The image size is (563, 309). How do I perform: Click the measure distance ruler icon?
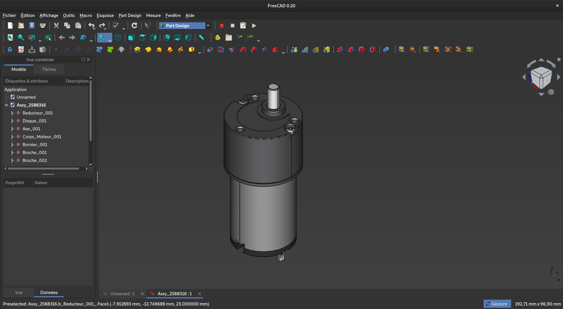[202, 37]
